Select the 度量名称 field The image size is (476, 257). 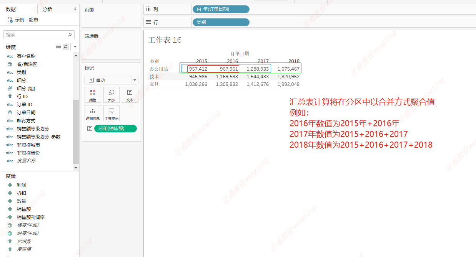(26, 161)
